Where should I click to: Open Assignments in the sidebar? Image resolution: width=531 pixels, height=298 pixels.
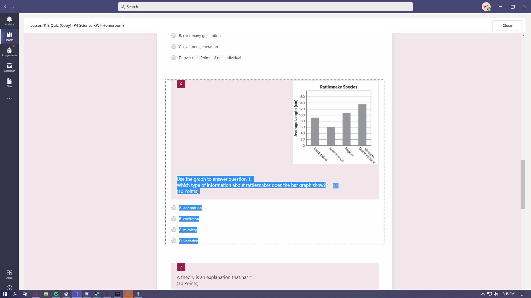[9, 52]
